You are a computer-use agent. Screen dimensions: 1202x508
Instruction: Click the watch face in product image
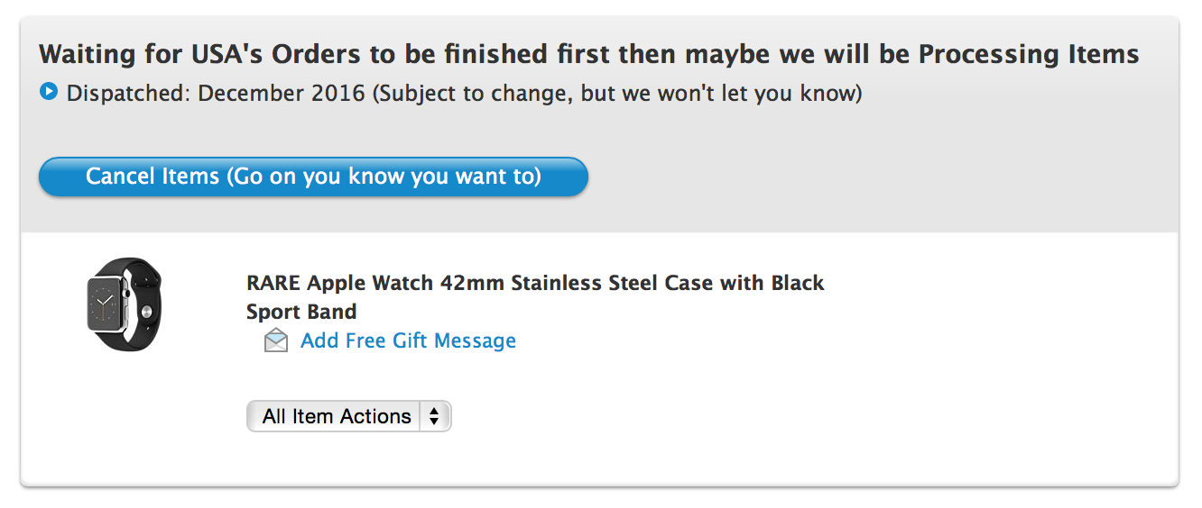pyautogui.click(x=106, y=304)
